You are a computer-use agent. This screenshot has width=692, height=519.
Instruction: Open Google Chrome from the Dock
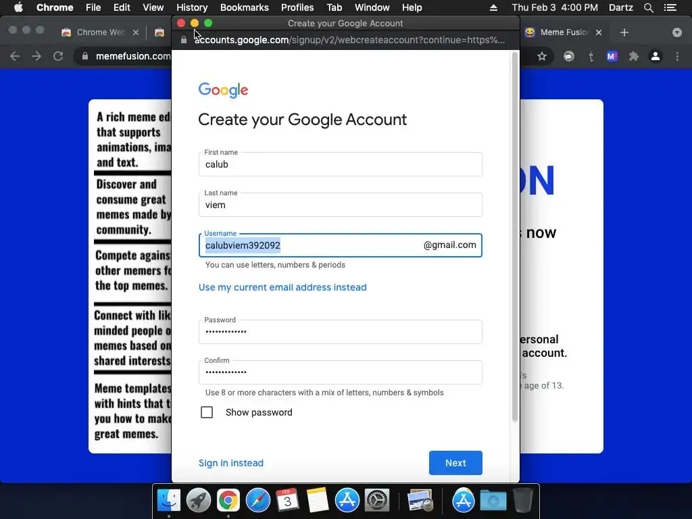(x=228, y=500)
